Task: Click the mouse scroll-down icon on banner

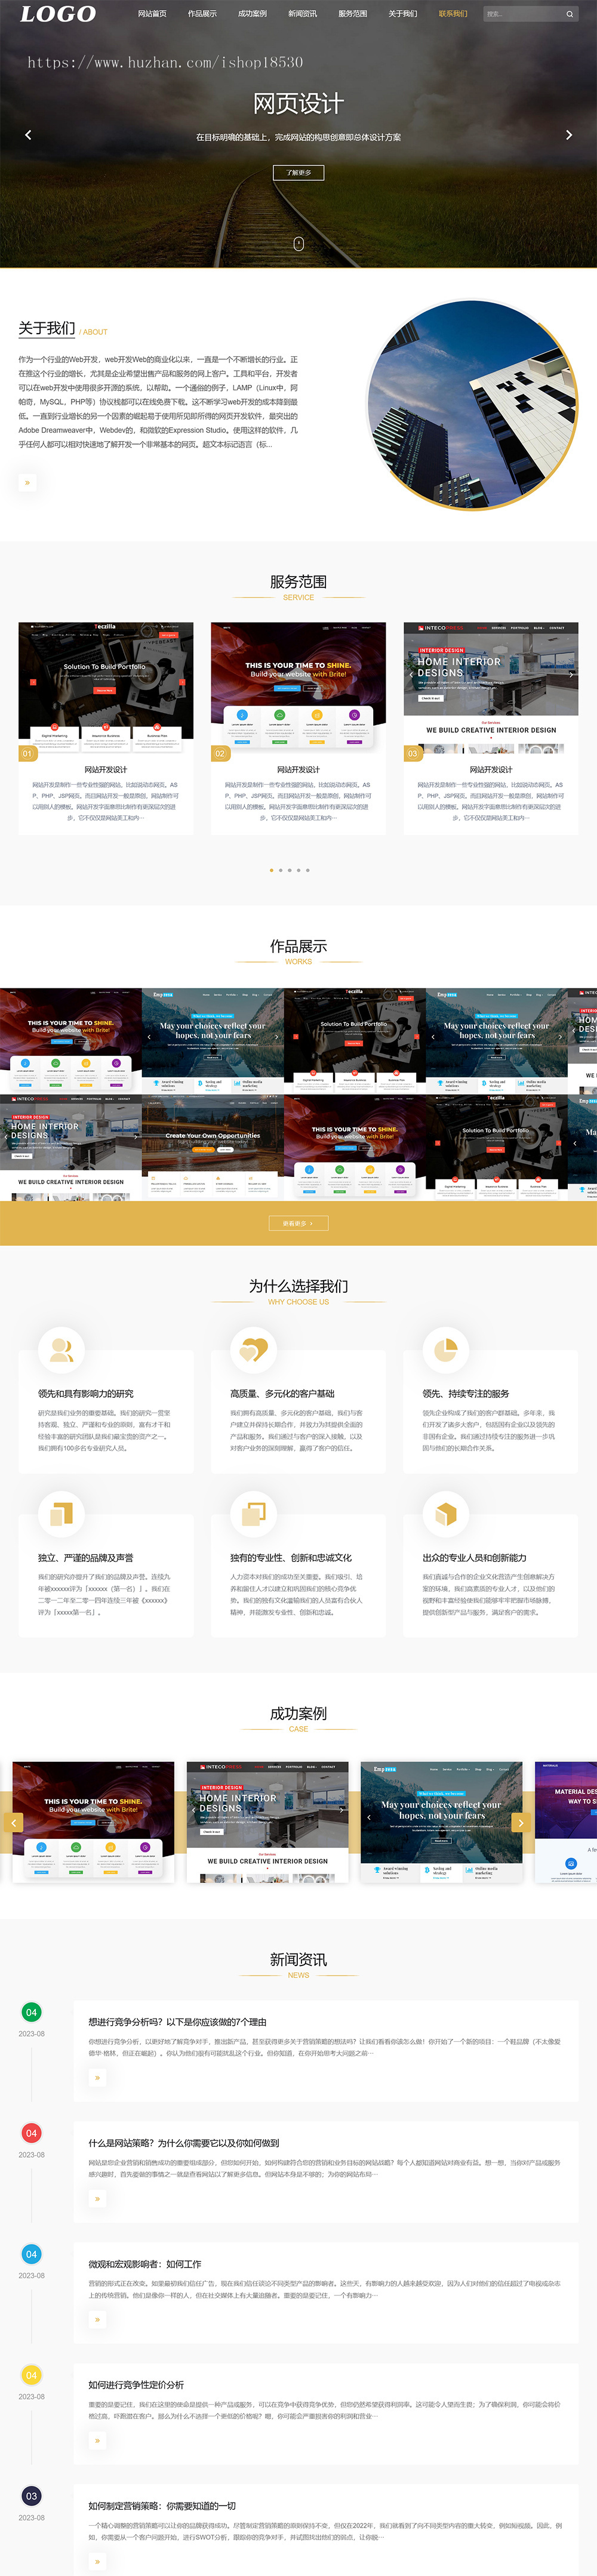Action: coord(298,243)
